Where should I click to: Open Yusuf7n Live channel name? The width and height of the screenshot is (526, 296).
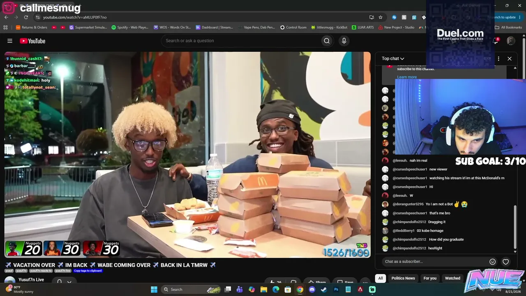click(31, 280)
